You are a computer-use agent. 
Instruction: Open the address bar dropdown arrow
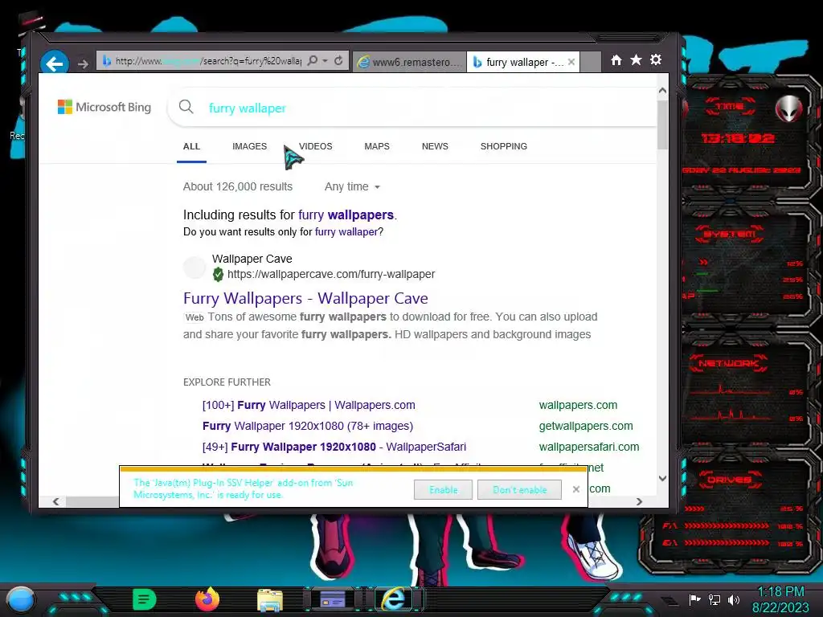(325, 61)
